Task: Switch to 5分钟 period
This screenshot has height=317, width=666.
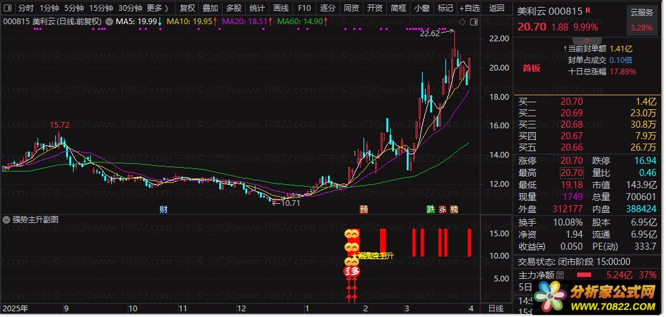Action: coord(74,8)
